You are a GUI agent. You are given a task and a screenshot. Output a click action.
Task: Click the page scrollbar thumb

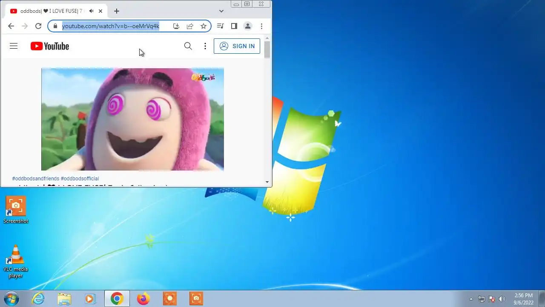coord(267,49)
